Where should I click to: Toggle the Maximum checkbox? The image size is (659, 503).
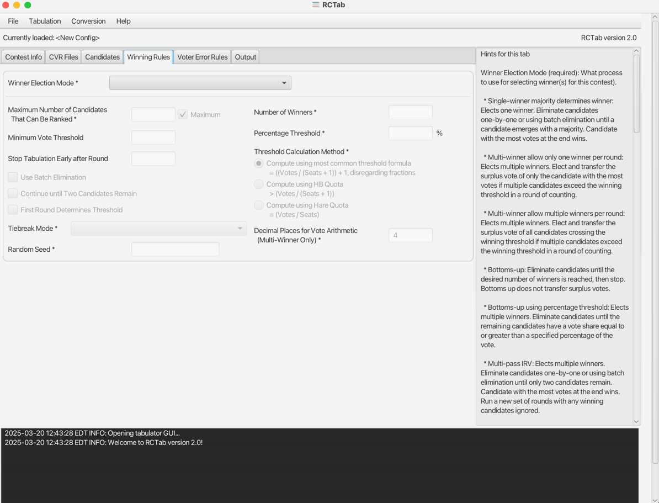click(183, 114)
